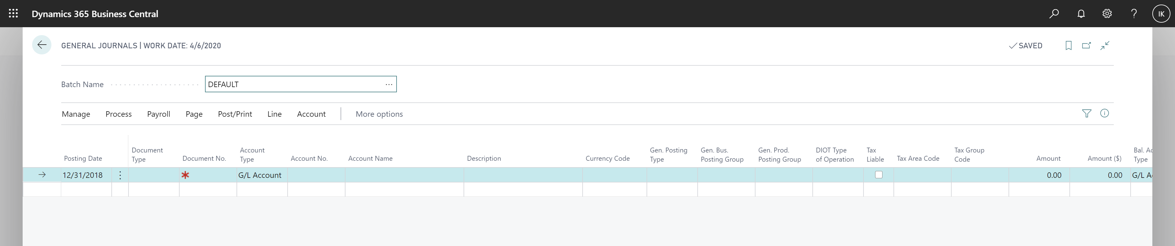Viewport: 1175px width, 246px height.
Task: Click the search magnifier icon
Action: [x=1054, y=14]
